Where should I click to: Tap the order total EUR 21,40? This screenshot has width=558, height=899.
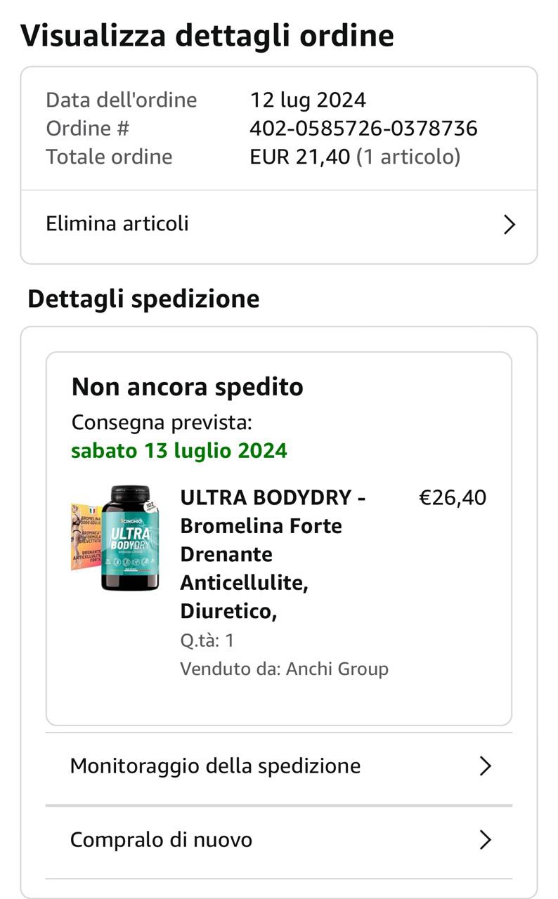click(x=299, y=157)
